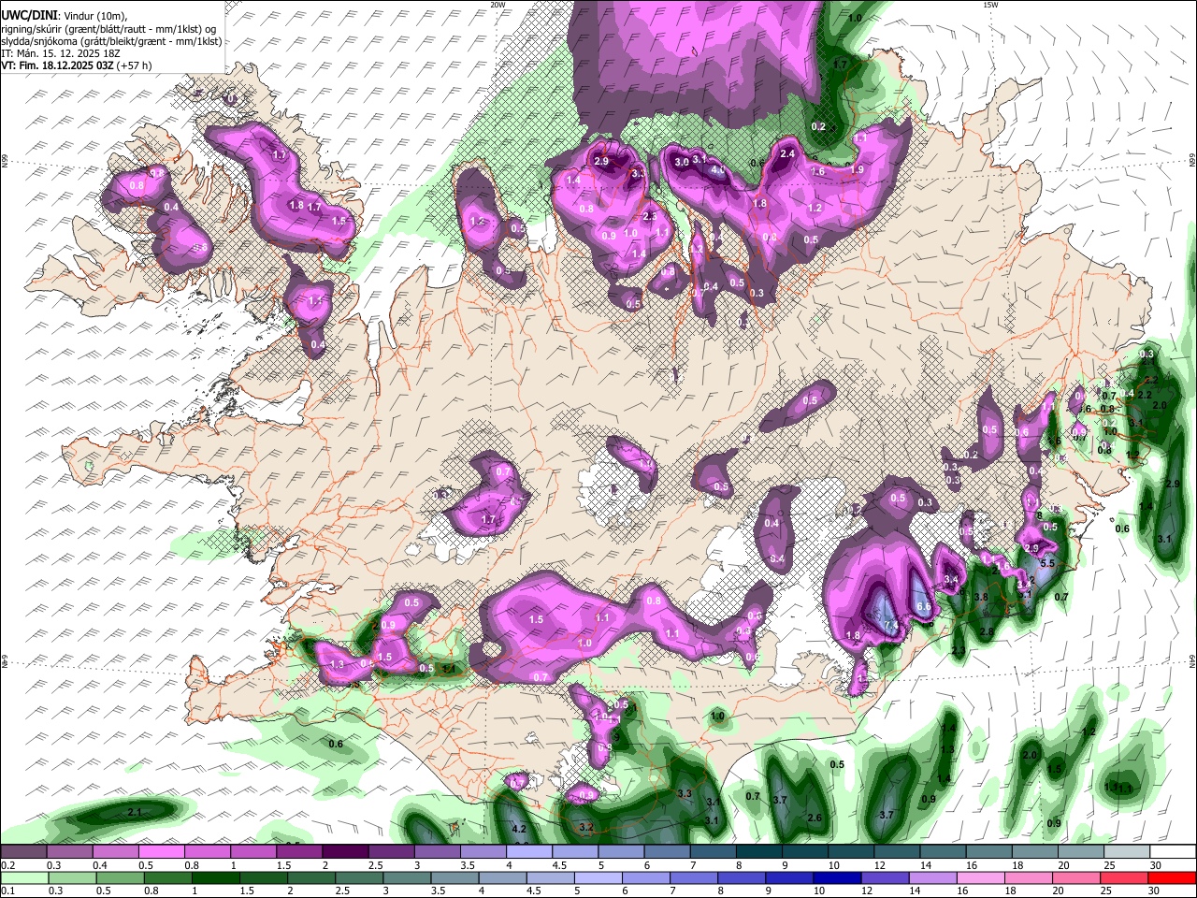Click the 64N latitude label at right edge

tap(1192, 662)
